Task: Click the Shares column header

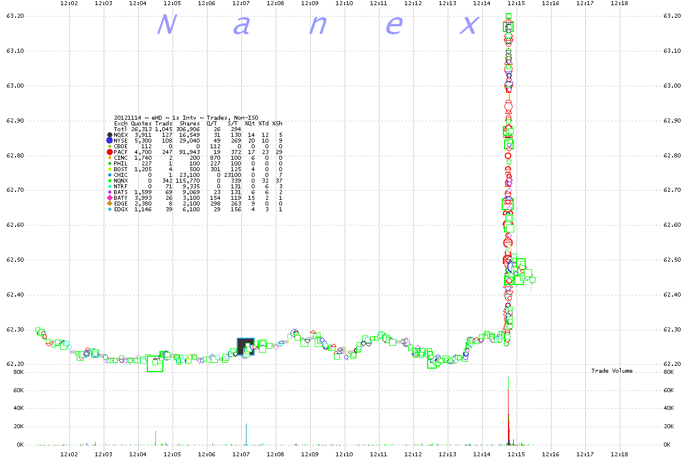Action: click(189, 123)
